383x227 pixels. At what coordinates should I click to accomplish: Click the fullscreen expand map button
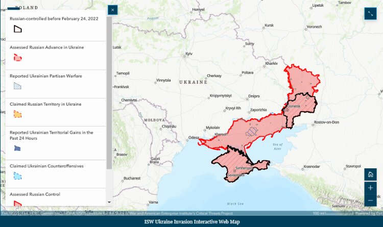coord(370,14)
